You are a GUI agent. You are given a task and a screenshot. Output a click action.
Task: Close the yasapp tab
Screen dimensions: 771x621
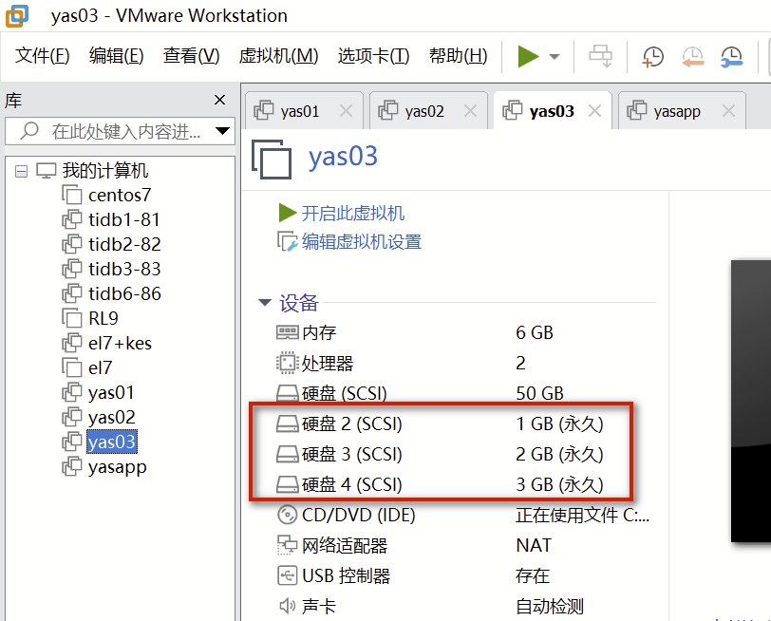click(x=728, y=111)
